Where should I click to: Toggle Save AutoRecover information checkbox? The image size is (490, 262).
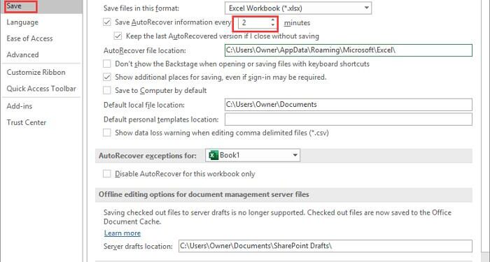tap(107, 22)
